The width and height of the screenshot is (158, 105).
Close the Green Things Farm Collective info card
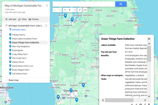click(149, 39)
